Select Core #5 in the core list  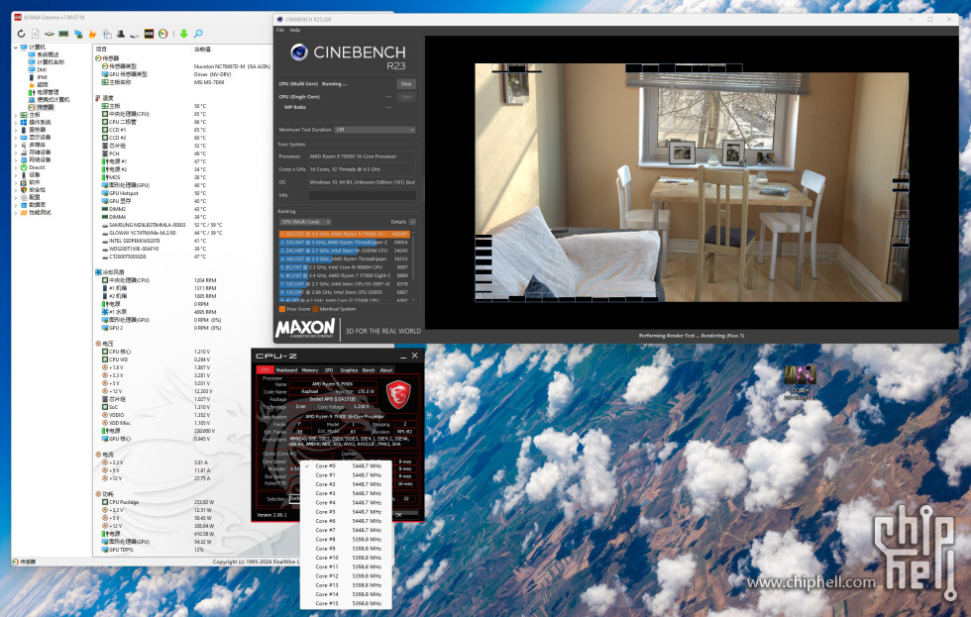(x=346, y=512)
